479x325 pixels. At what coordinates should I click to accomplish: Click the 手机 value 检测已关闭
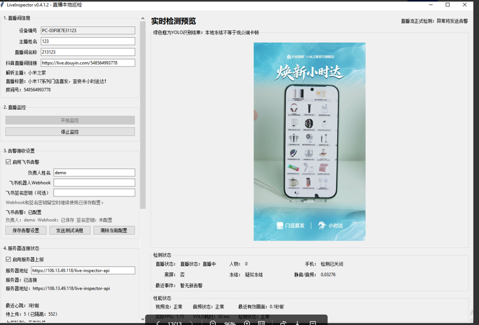click(x=332, y=264)
